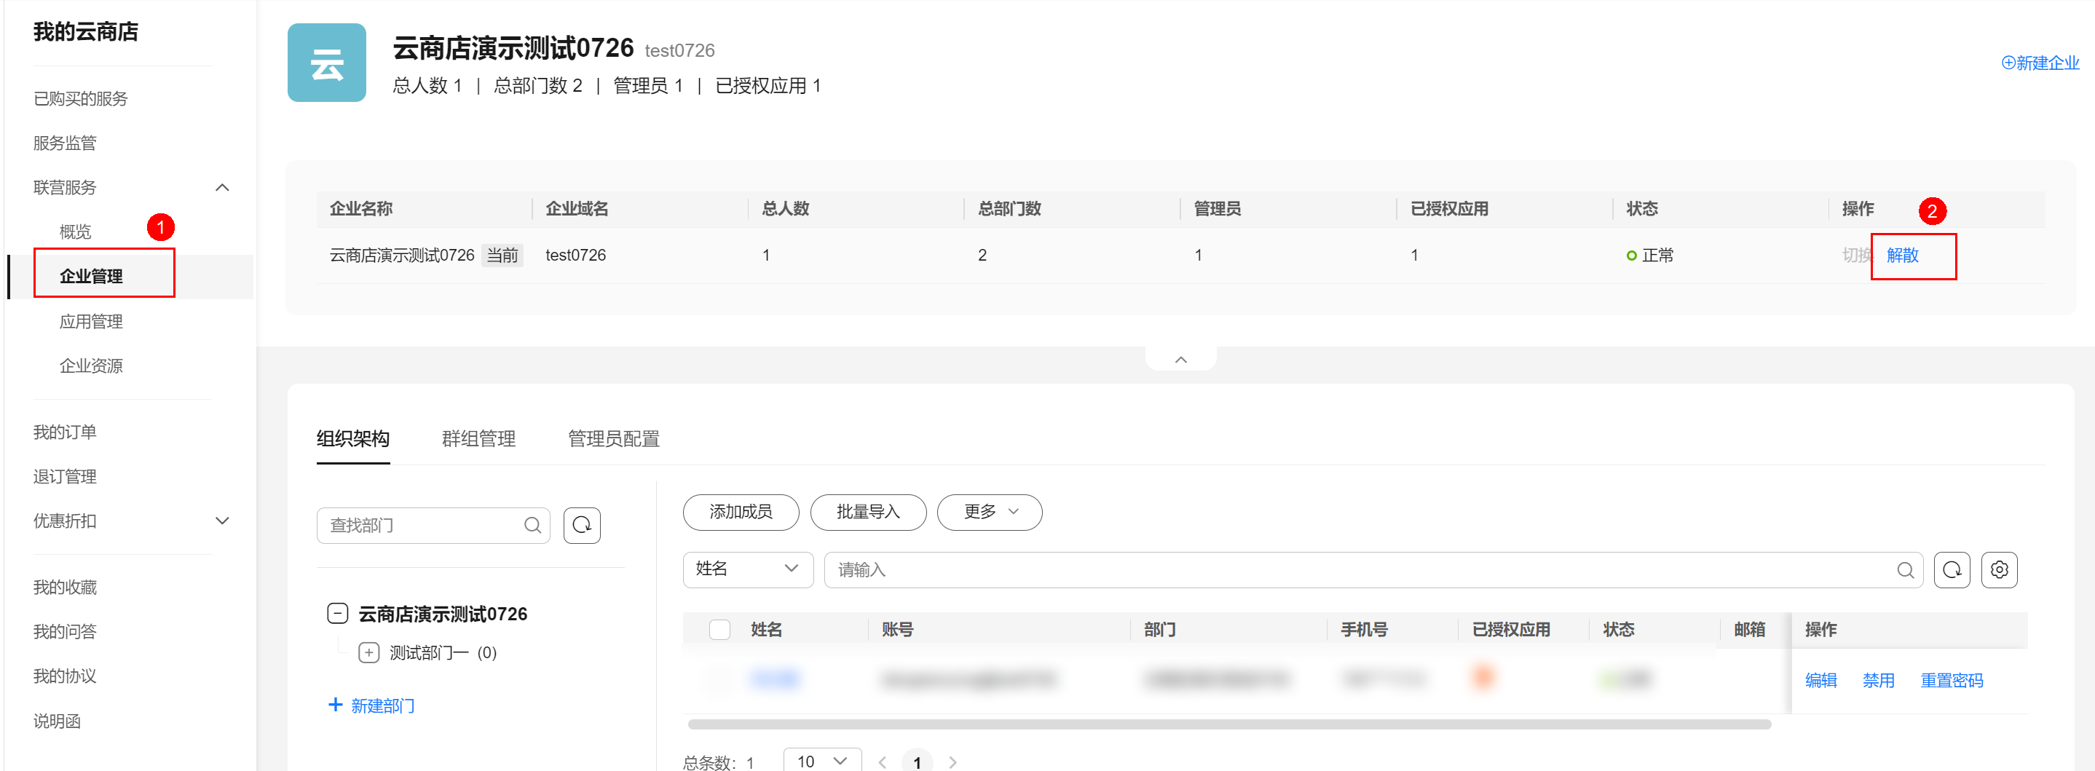Collapse the 云商店演示测试0726 tree node
This screenshot has height=771, width=2095.
point(337,613)
